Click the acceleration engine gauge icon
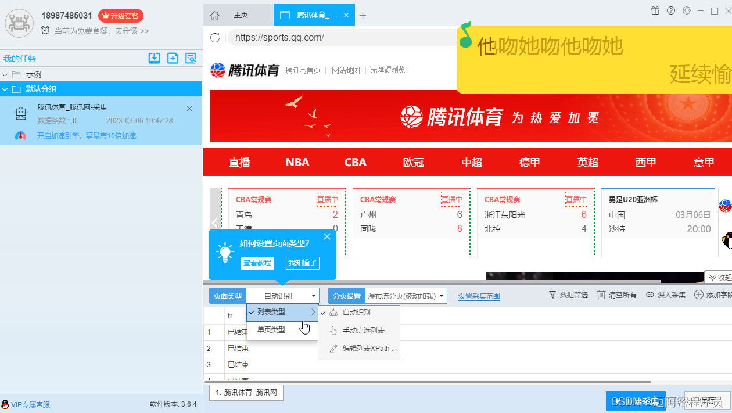 [21, 135]
